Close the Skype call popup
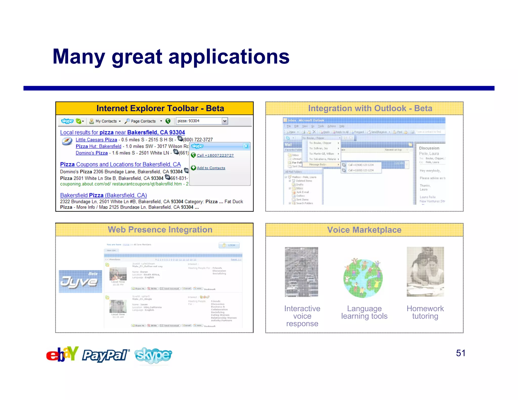This screenshot has height=400, width=518. tap(246, 146)
